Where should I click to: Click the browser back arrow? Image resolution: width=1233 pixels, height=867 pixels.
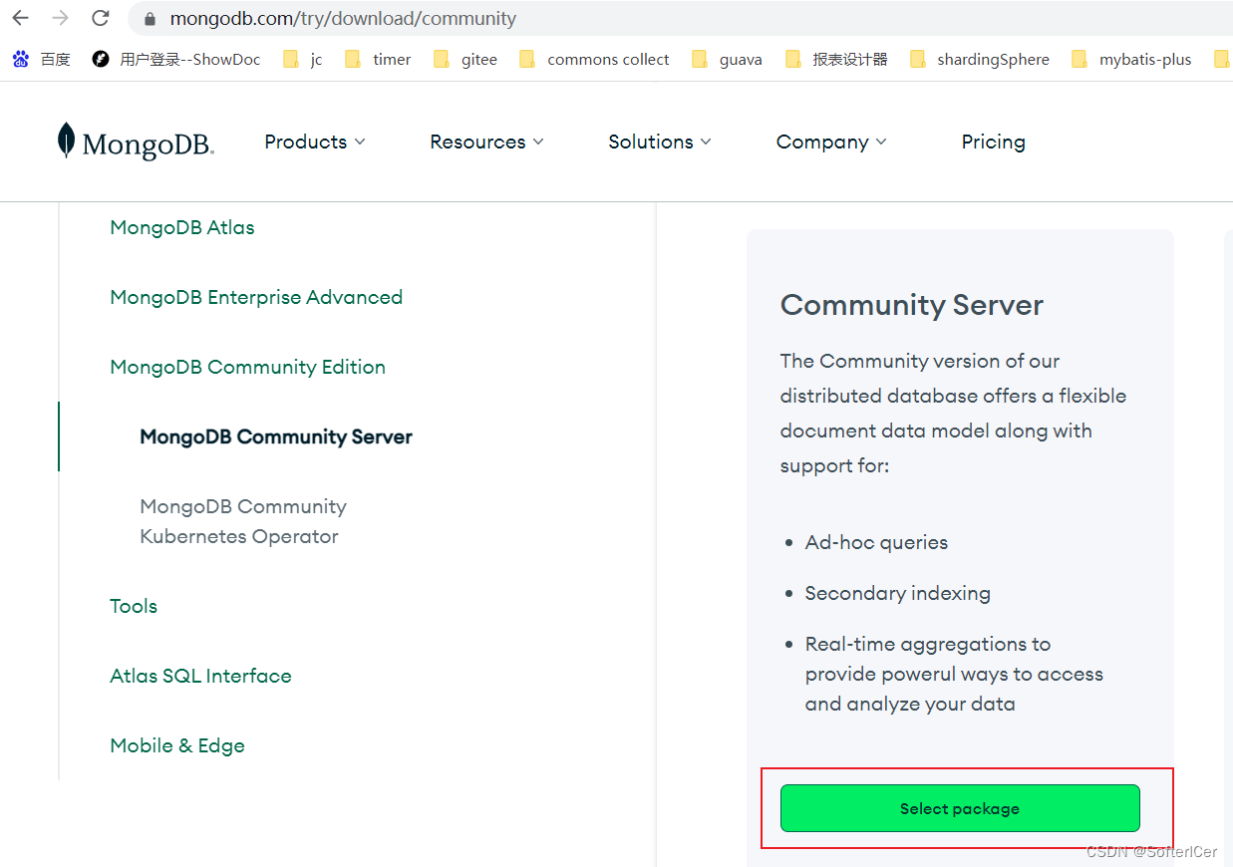(x=21, y=18)
